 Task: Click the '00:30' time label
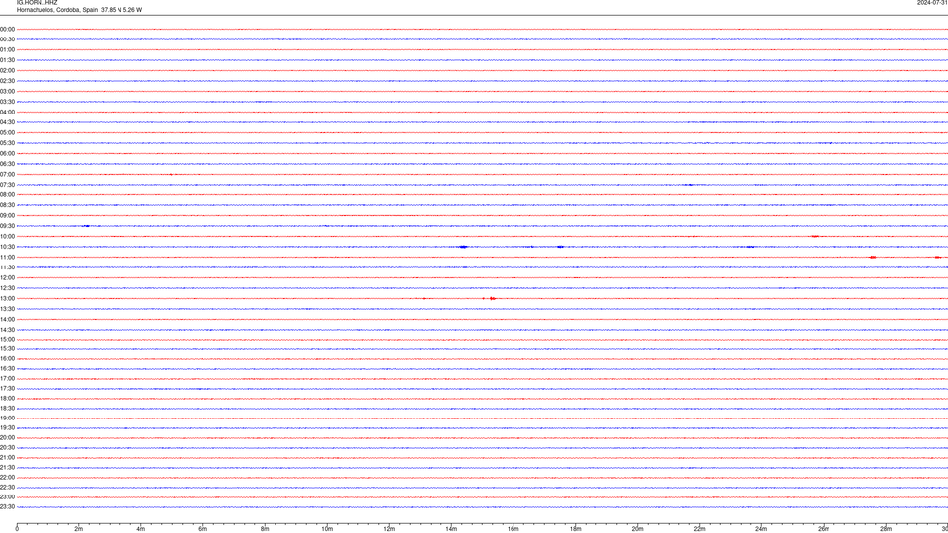point(7,39)
